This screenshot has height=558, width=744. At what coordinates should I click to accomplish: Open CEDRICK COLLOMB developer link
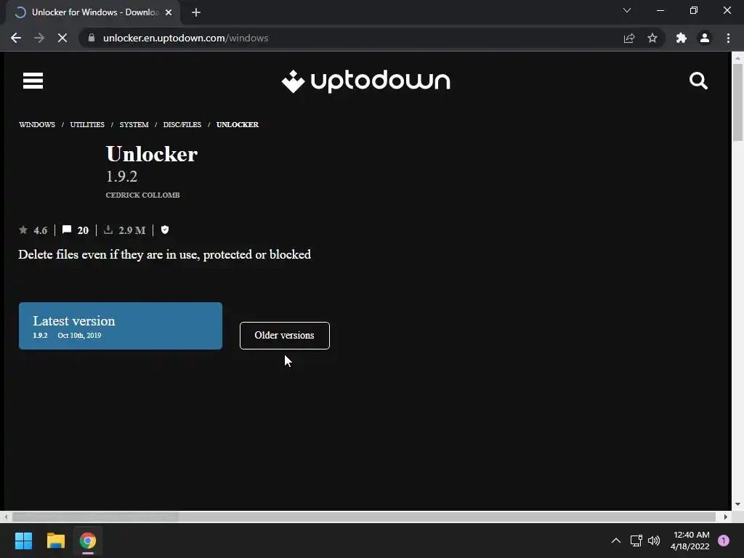[143, 195]
